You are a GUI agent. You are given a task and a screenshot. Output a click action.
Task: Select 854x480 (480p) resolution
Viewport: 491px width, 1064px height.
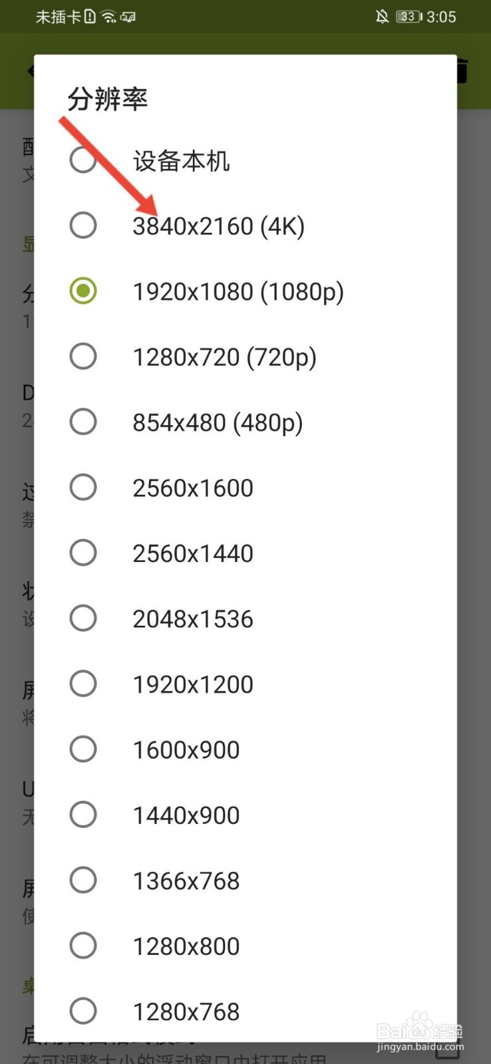(x=245, y=422)
